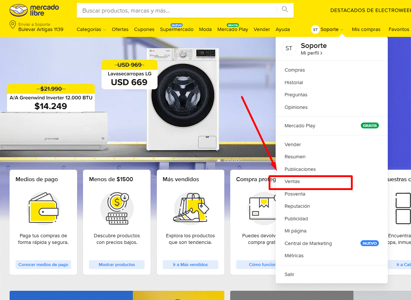
Task: Open Mercado Play in the navigation bar
Action: 233,30
